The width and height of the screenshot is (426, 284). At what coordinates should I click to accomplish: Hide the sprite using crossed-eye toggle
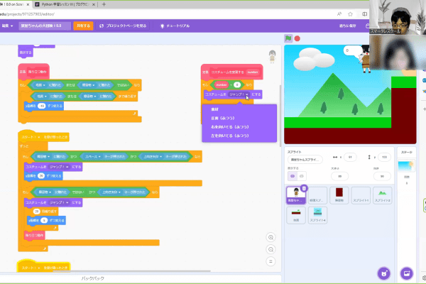tap(302, 175)
